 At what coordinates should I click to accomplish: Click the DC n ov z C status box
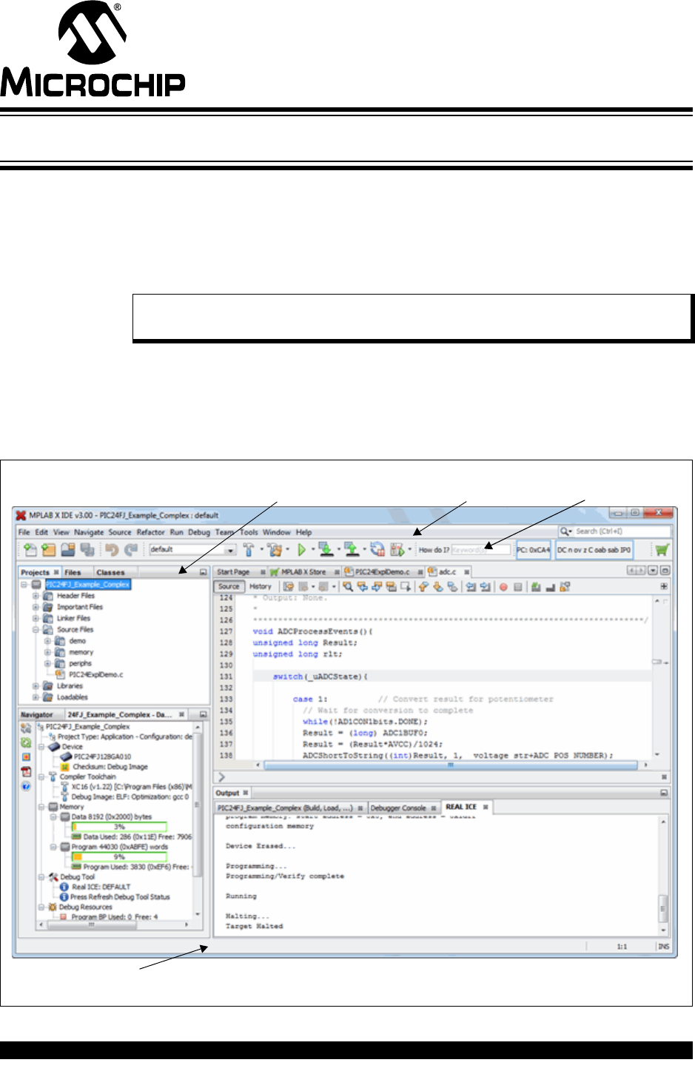[x=594, y=550]
